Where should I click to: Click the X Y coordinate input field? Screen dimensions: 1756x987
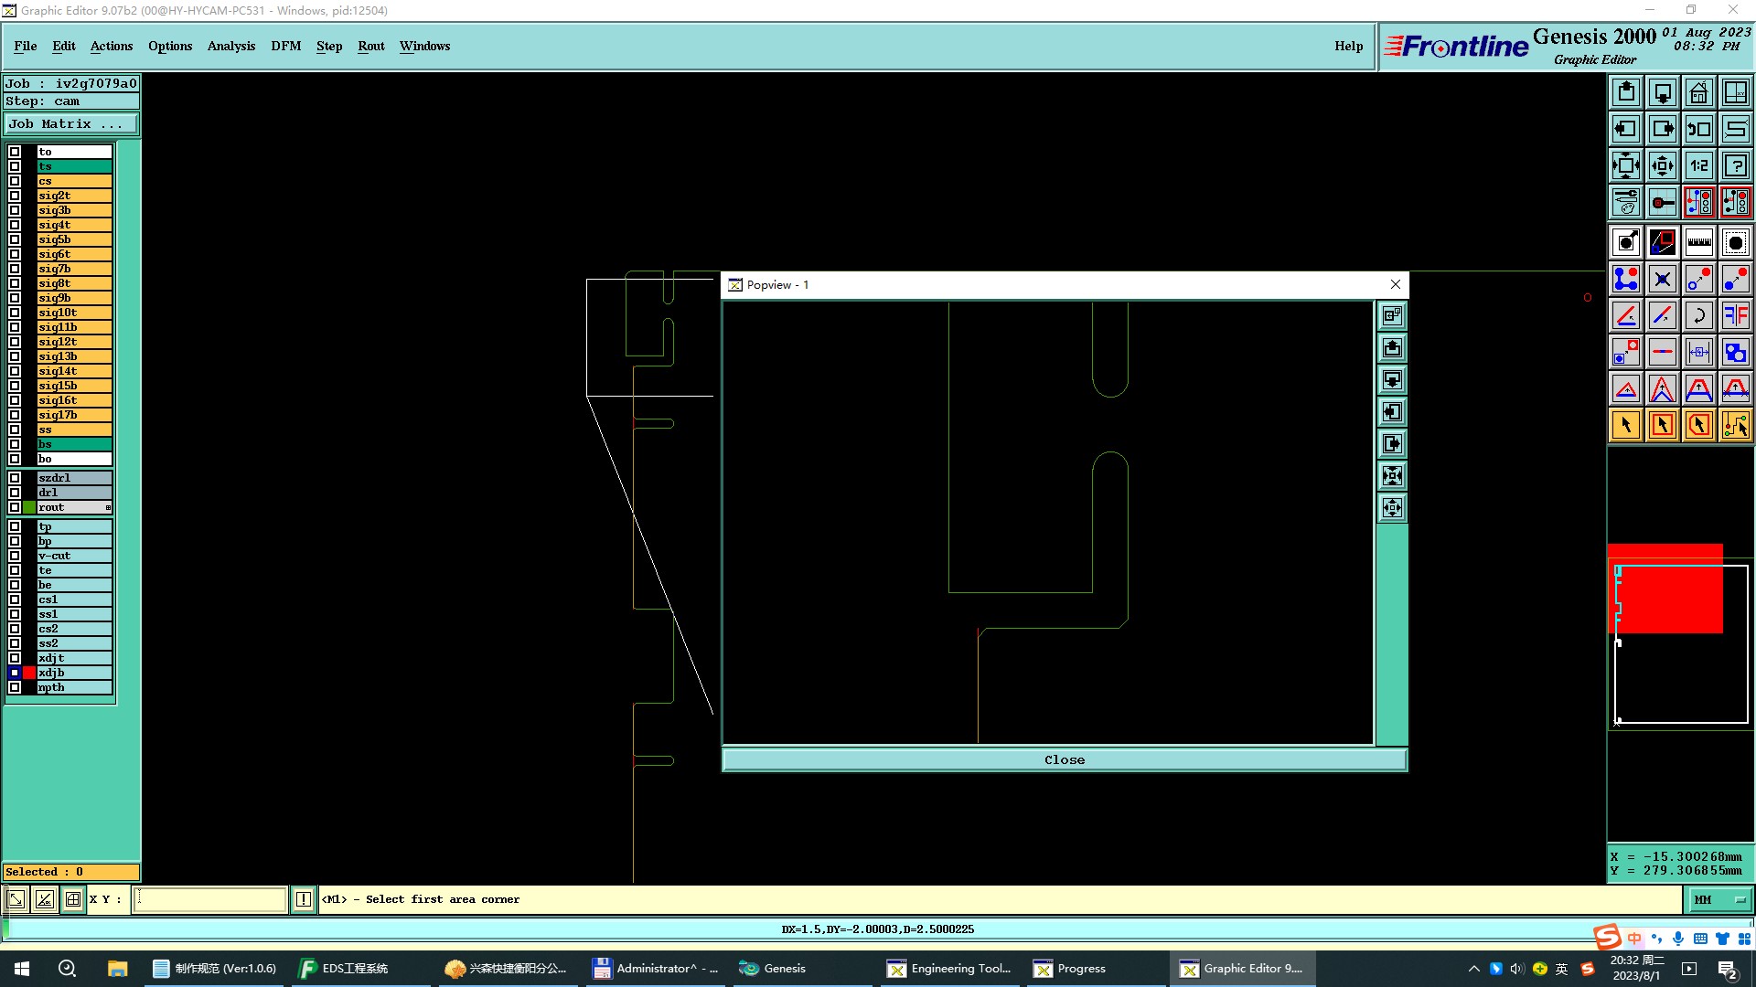[x=210, y=899]
